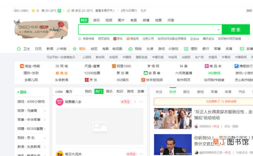The width and height of the screenshot is (253, 156).
Task: Click the 每日大闯关 duck avatar
Action: 60,154
